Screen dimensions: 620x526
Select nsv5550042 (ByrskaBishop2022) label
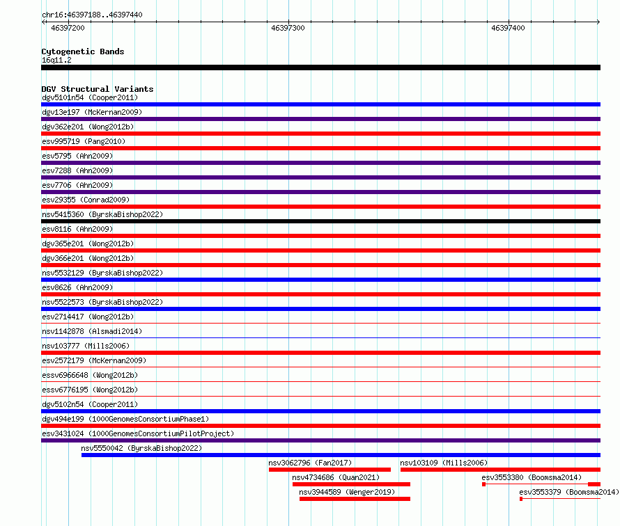tap(141, 448)
